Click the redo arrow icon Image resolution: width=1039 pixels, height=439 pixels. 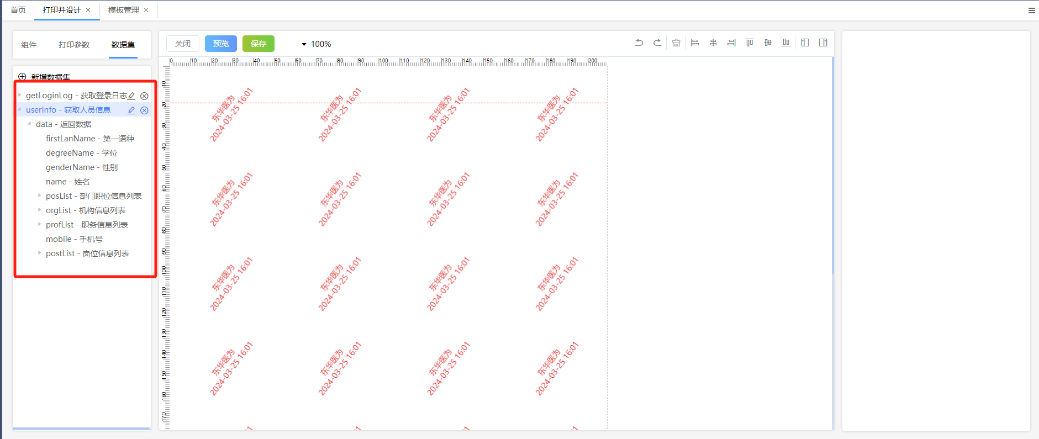(657, 43)
